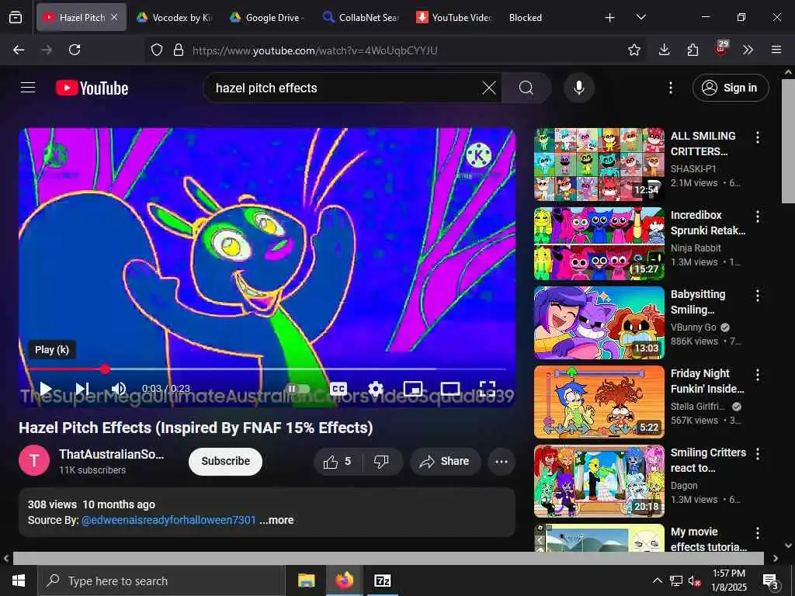
Task: Subscribe to the channel
Action: pos(226,461)
